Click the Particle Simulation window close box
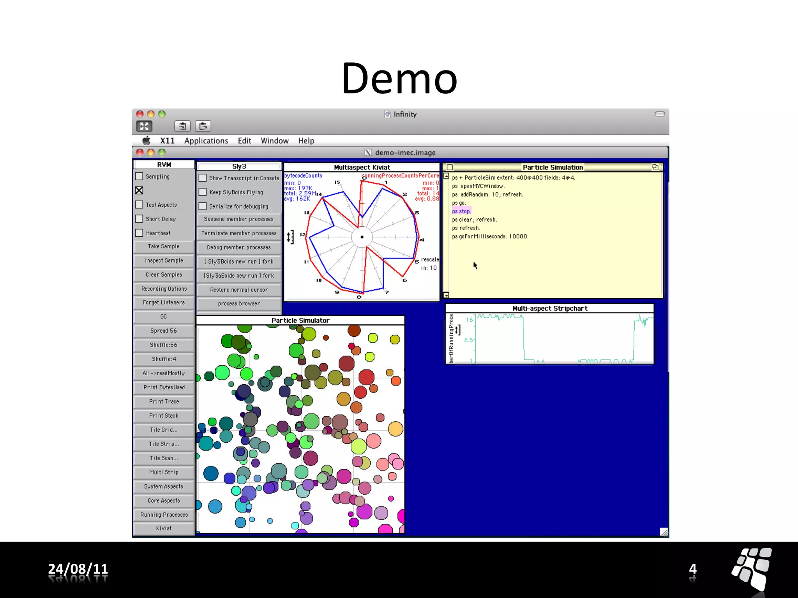Screen dimensions: 798x598 [x=450, y=167]
